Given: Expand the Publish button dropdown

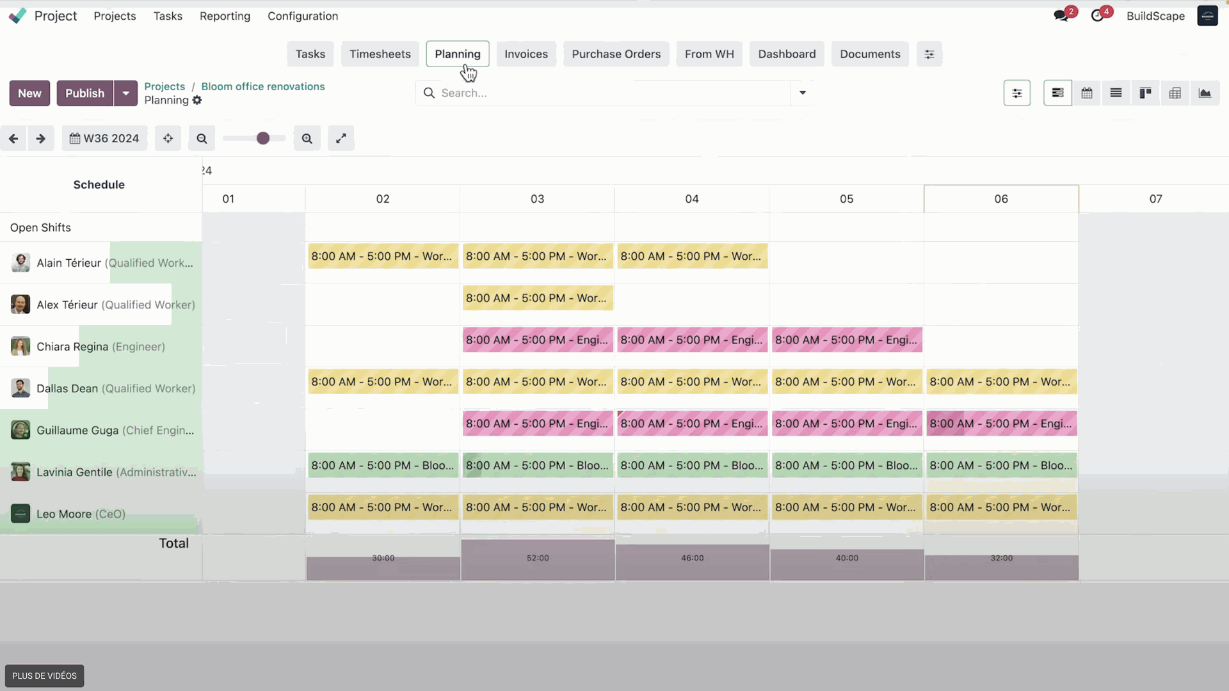Looking at the screenshot, I should [125, 93].
